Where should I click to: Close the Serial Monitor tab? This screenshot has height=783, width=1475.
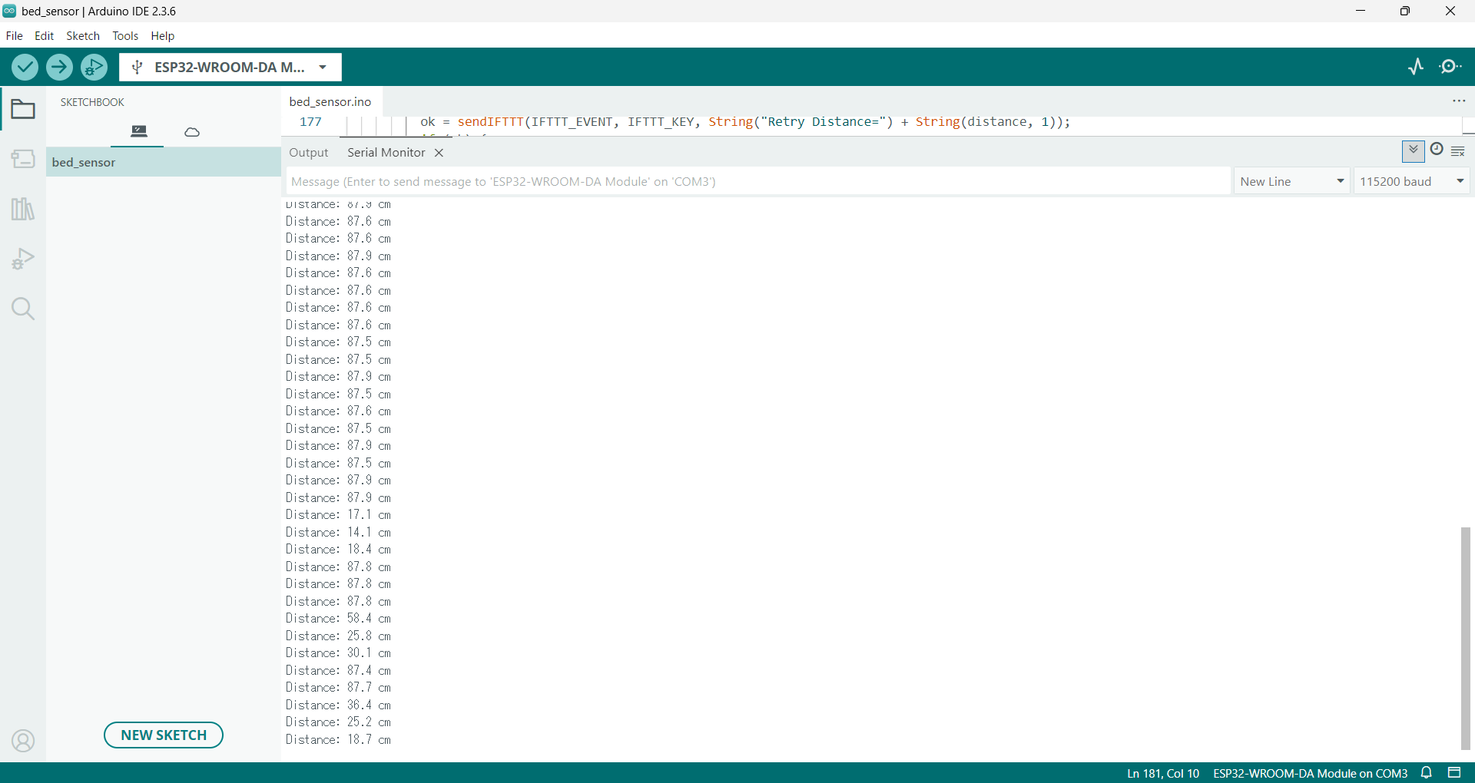(x=439, y=153)
